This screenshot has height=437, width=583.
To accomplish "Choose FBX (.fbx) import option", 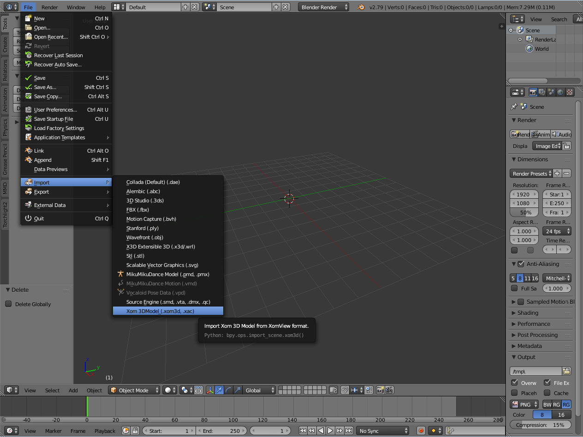I will 168,210.
